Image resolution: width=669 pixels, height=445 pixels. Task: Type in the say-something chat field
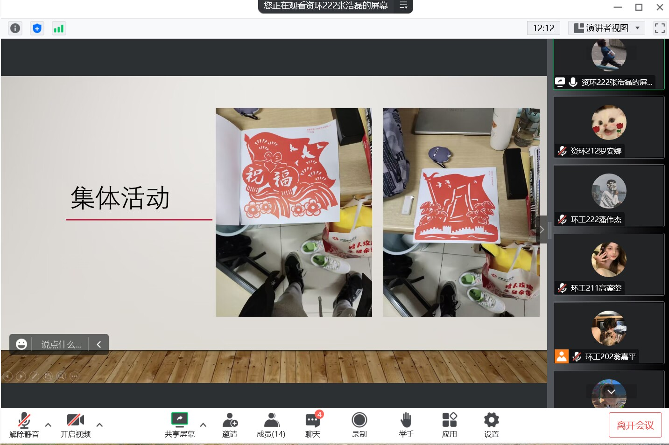point(61,345)
